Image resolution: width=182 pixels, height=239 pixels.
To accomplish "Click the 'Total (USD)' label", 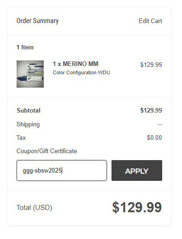I will [x=35, y=208].
